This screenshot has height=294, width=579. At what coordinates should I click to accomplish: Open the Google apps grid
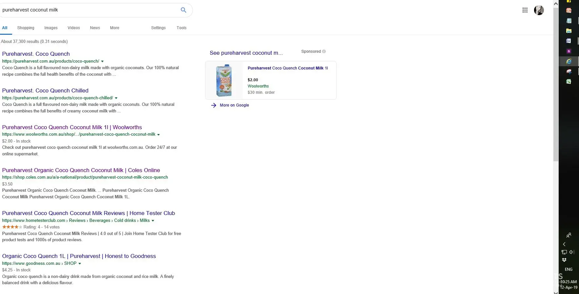tap(525, 10)
